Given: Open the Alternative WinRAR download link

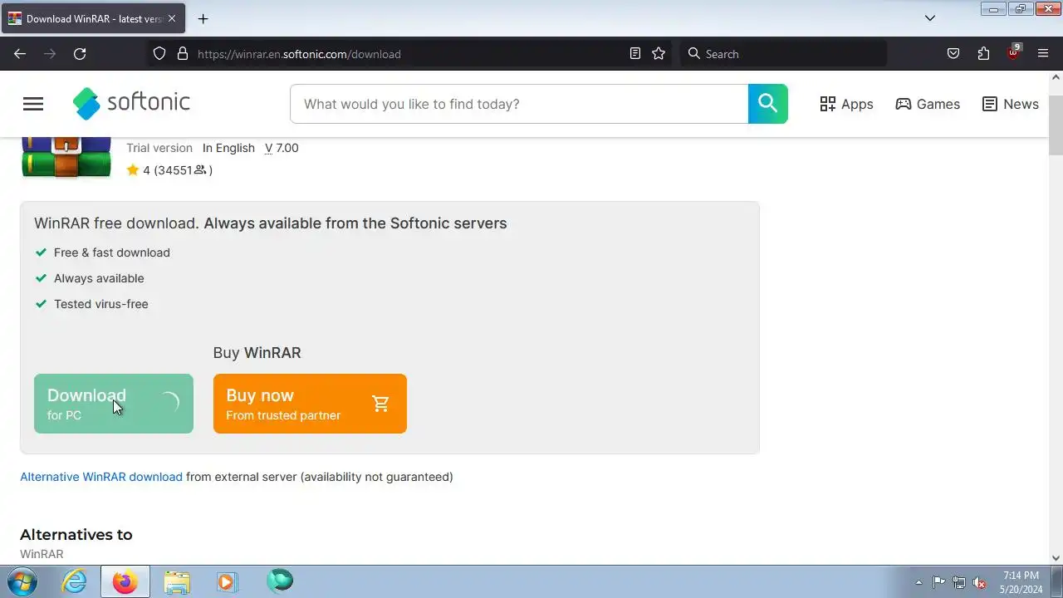Looking at the screenshot, I should click(x=101, y=477).
